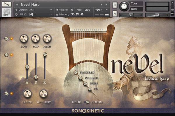Mute the instrument with M button

pyautogui.click(x=115, y=14)
